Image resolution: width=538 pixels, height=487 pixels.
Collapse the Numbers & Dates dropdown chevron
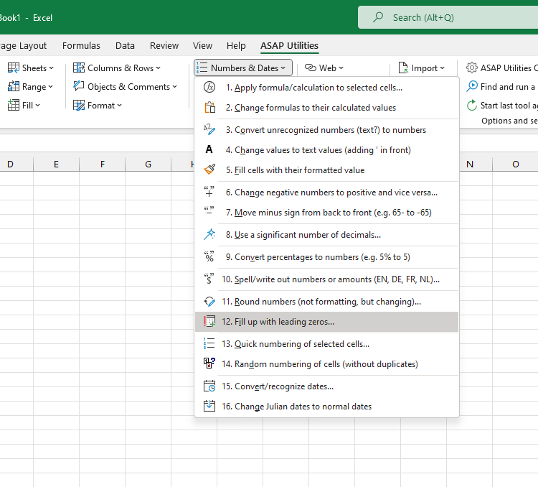click(x=283, y=68)
